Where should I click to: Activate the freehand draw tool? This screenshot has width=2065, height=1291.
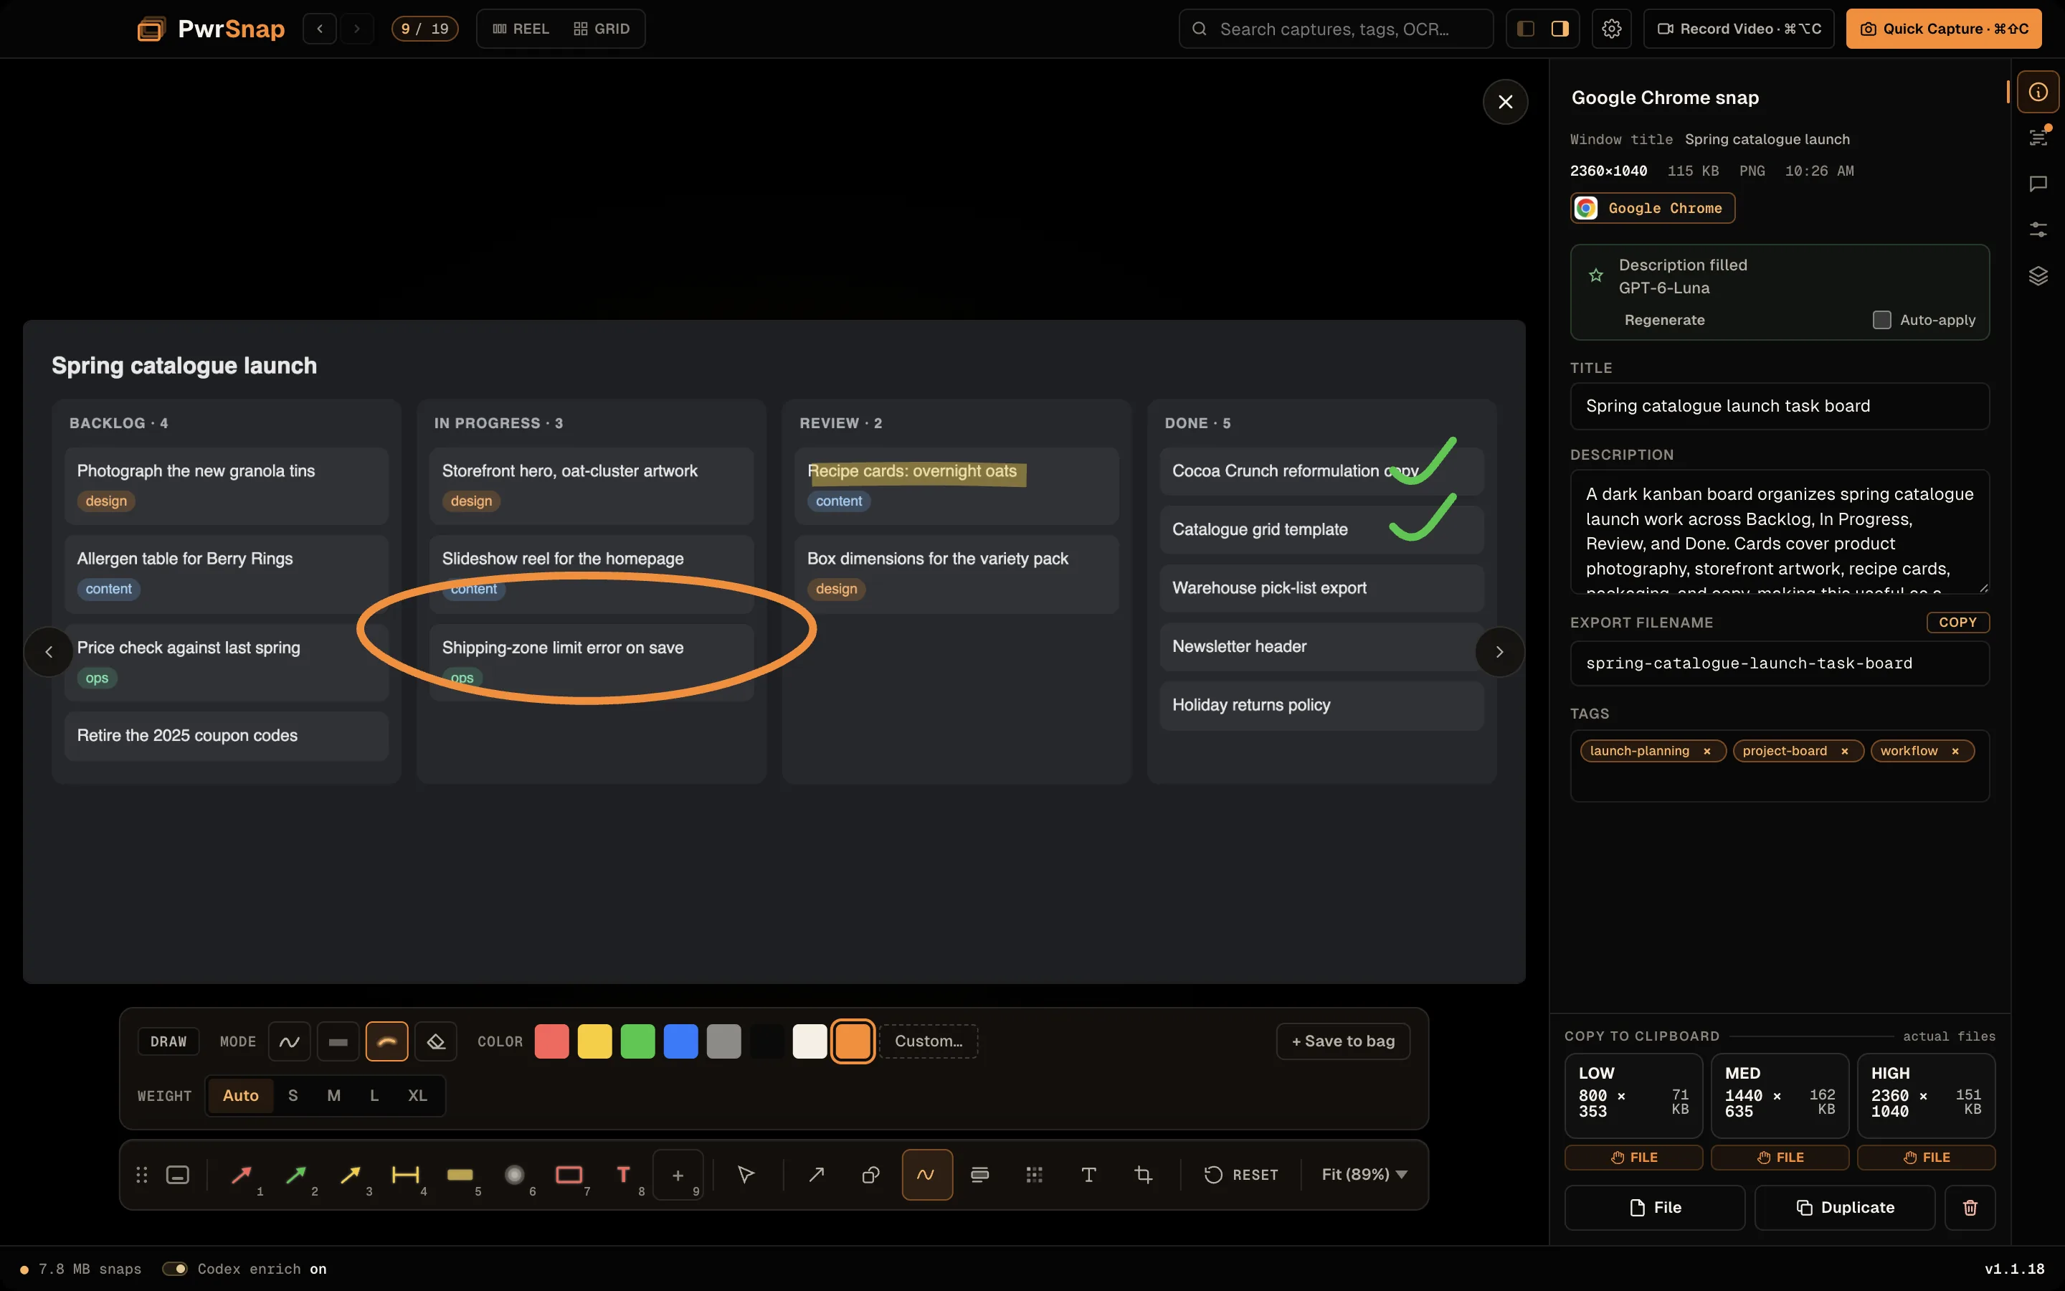926,1175
